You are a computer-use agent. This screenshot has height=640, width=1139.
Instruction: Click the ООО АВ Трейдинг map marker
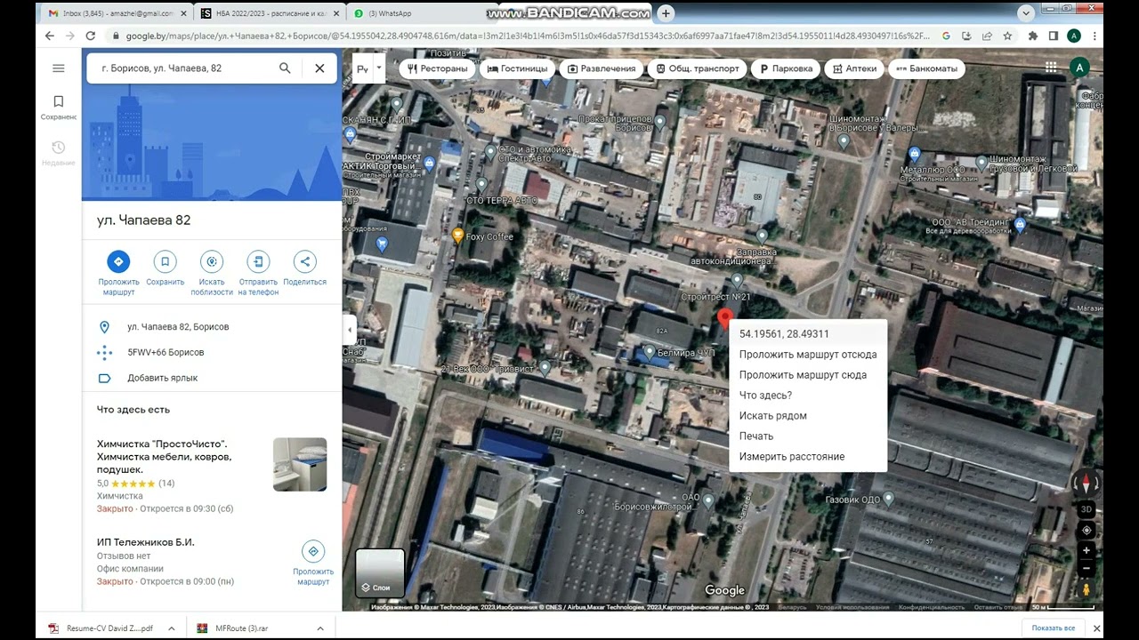coord(1020,225)
